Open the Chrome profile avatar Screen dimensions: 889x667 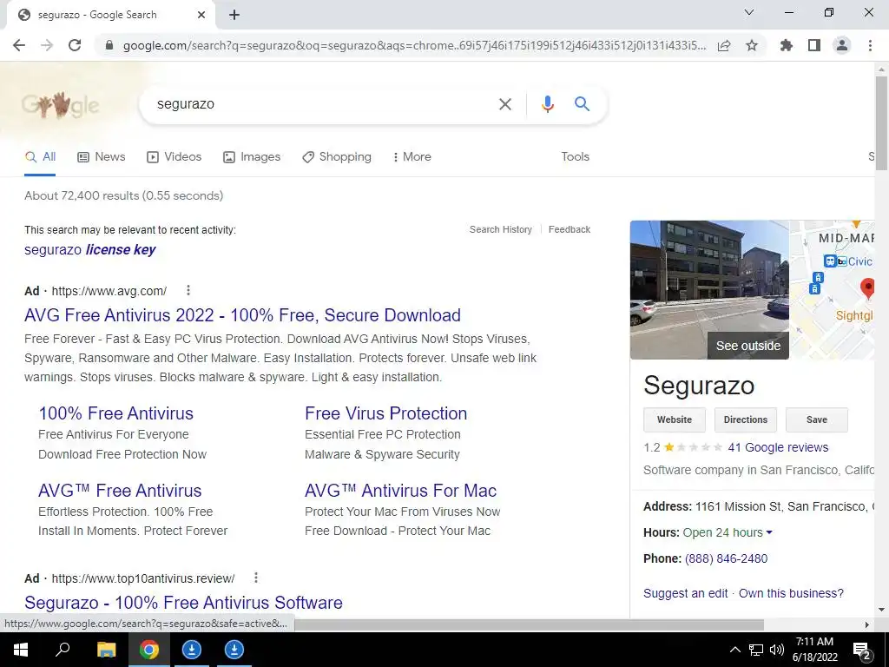tap(842, 45)
